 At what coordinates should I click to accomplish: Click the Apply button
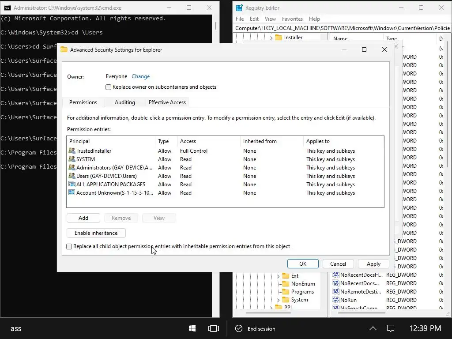(x=373, y=264)
